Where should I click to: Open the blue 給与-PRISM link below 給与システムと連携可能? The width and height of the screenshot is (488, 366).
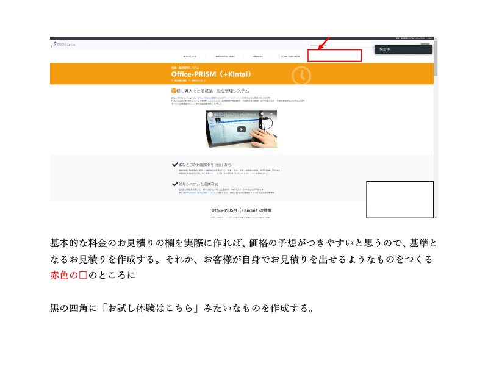[199, 193]
